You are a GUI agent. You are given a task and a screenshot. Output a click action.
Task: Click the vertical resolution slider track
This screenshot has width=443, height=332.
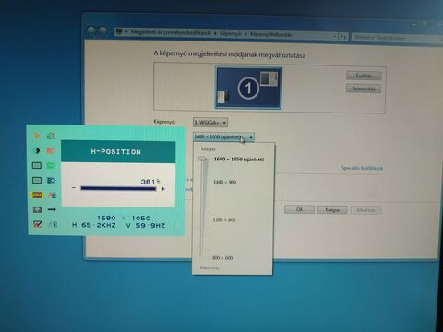[x=203, y=209]
